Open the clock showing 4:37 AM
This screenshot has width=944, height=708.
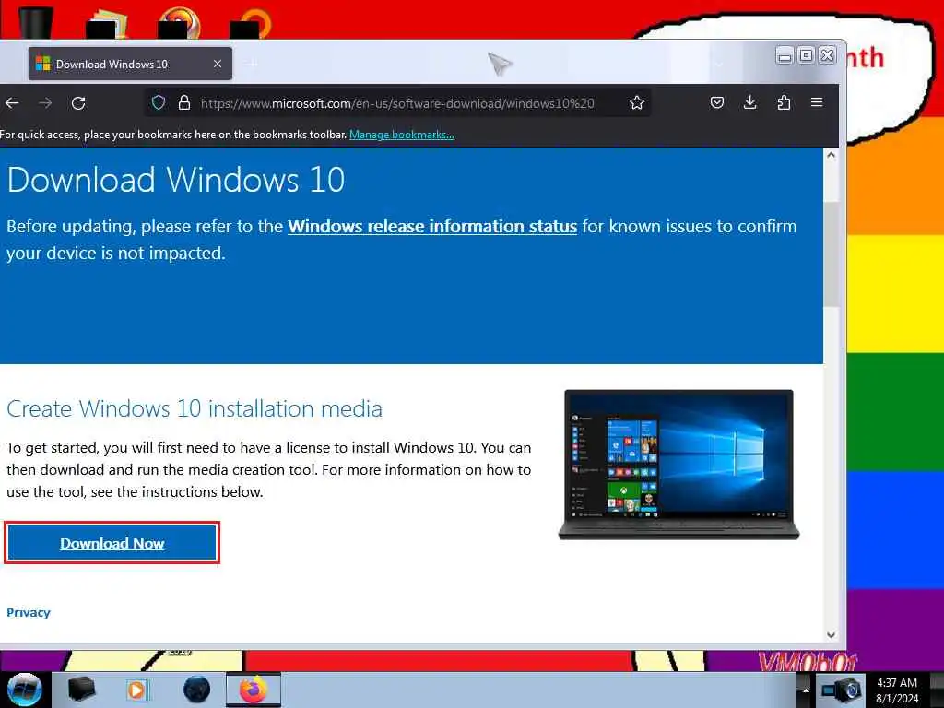tap(897, 690)
